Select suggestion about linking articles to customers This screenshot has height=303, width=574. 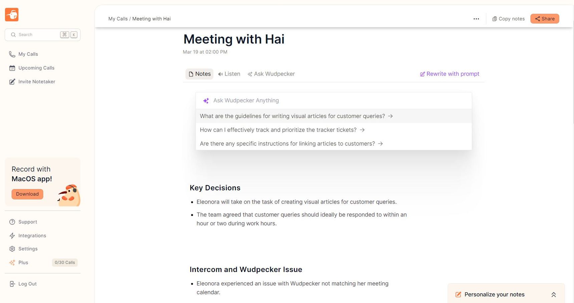pos(334,144)
